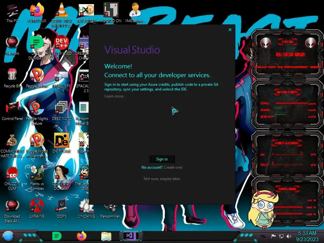This screenshot has width=324, height=243.
Task: Open the Recycle Bin
Action: pos(12,78)
